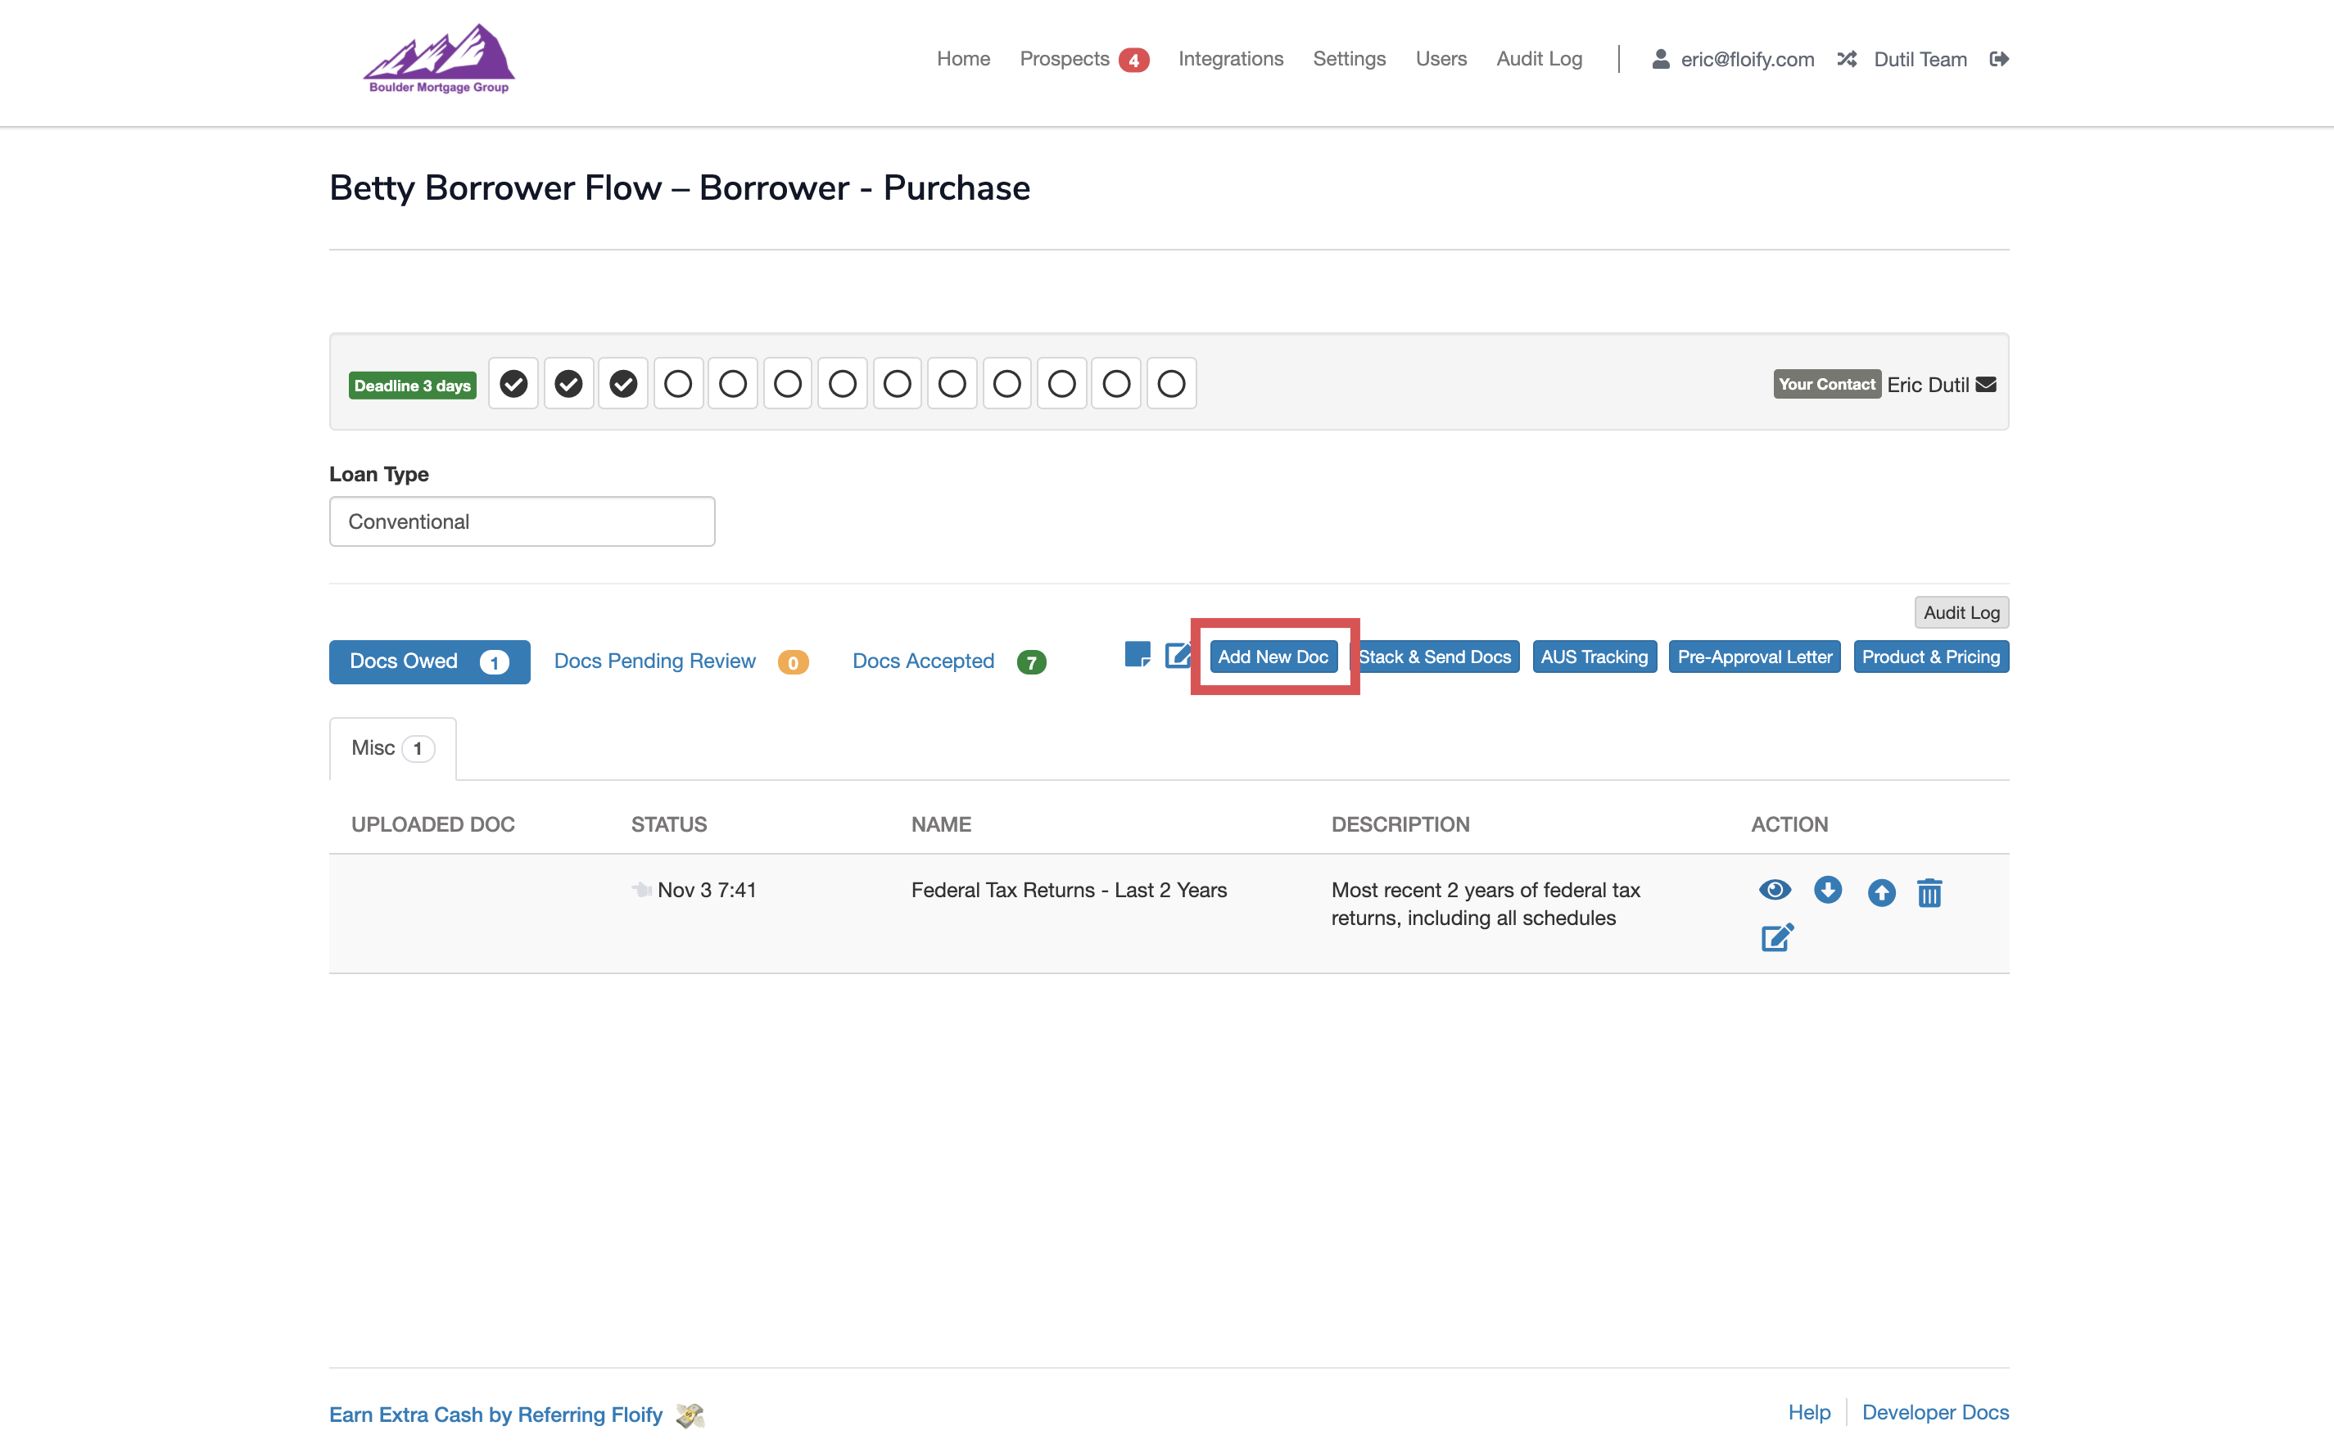Delete the Federal Tax Returns document

pyautogui.click(x=1930, y=892)
